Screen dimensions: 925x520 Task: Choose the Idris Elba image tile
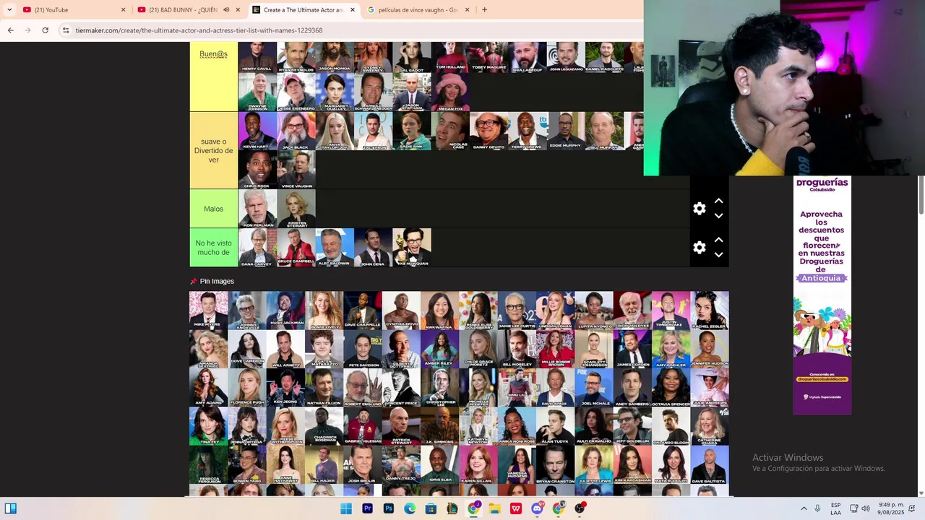point(439,465)
